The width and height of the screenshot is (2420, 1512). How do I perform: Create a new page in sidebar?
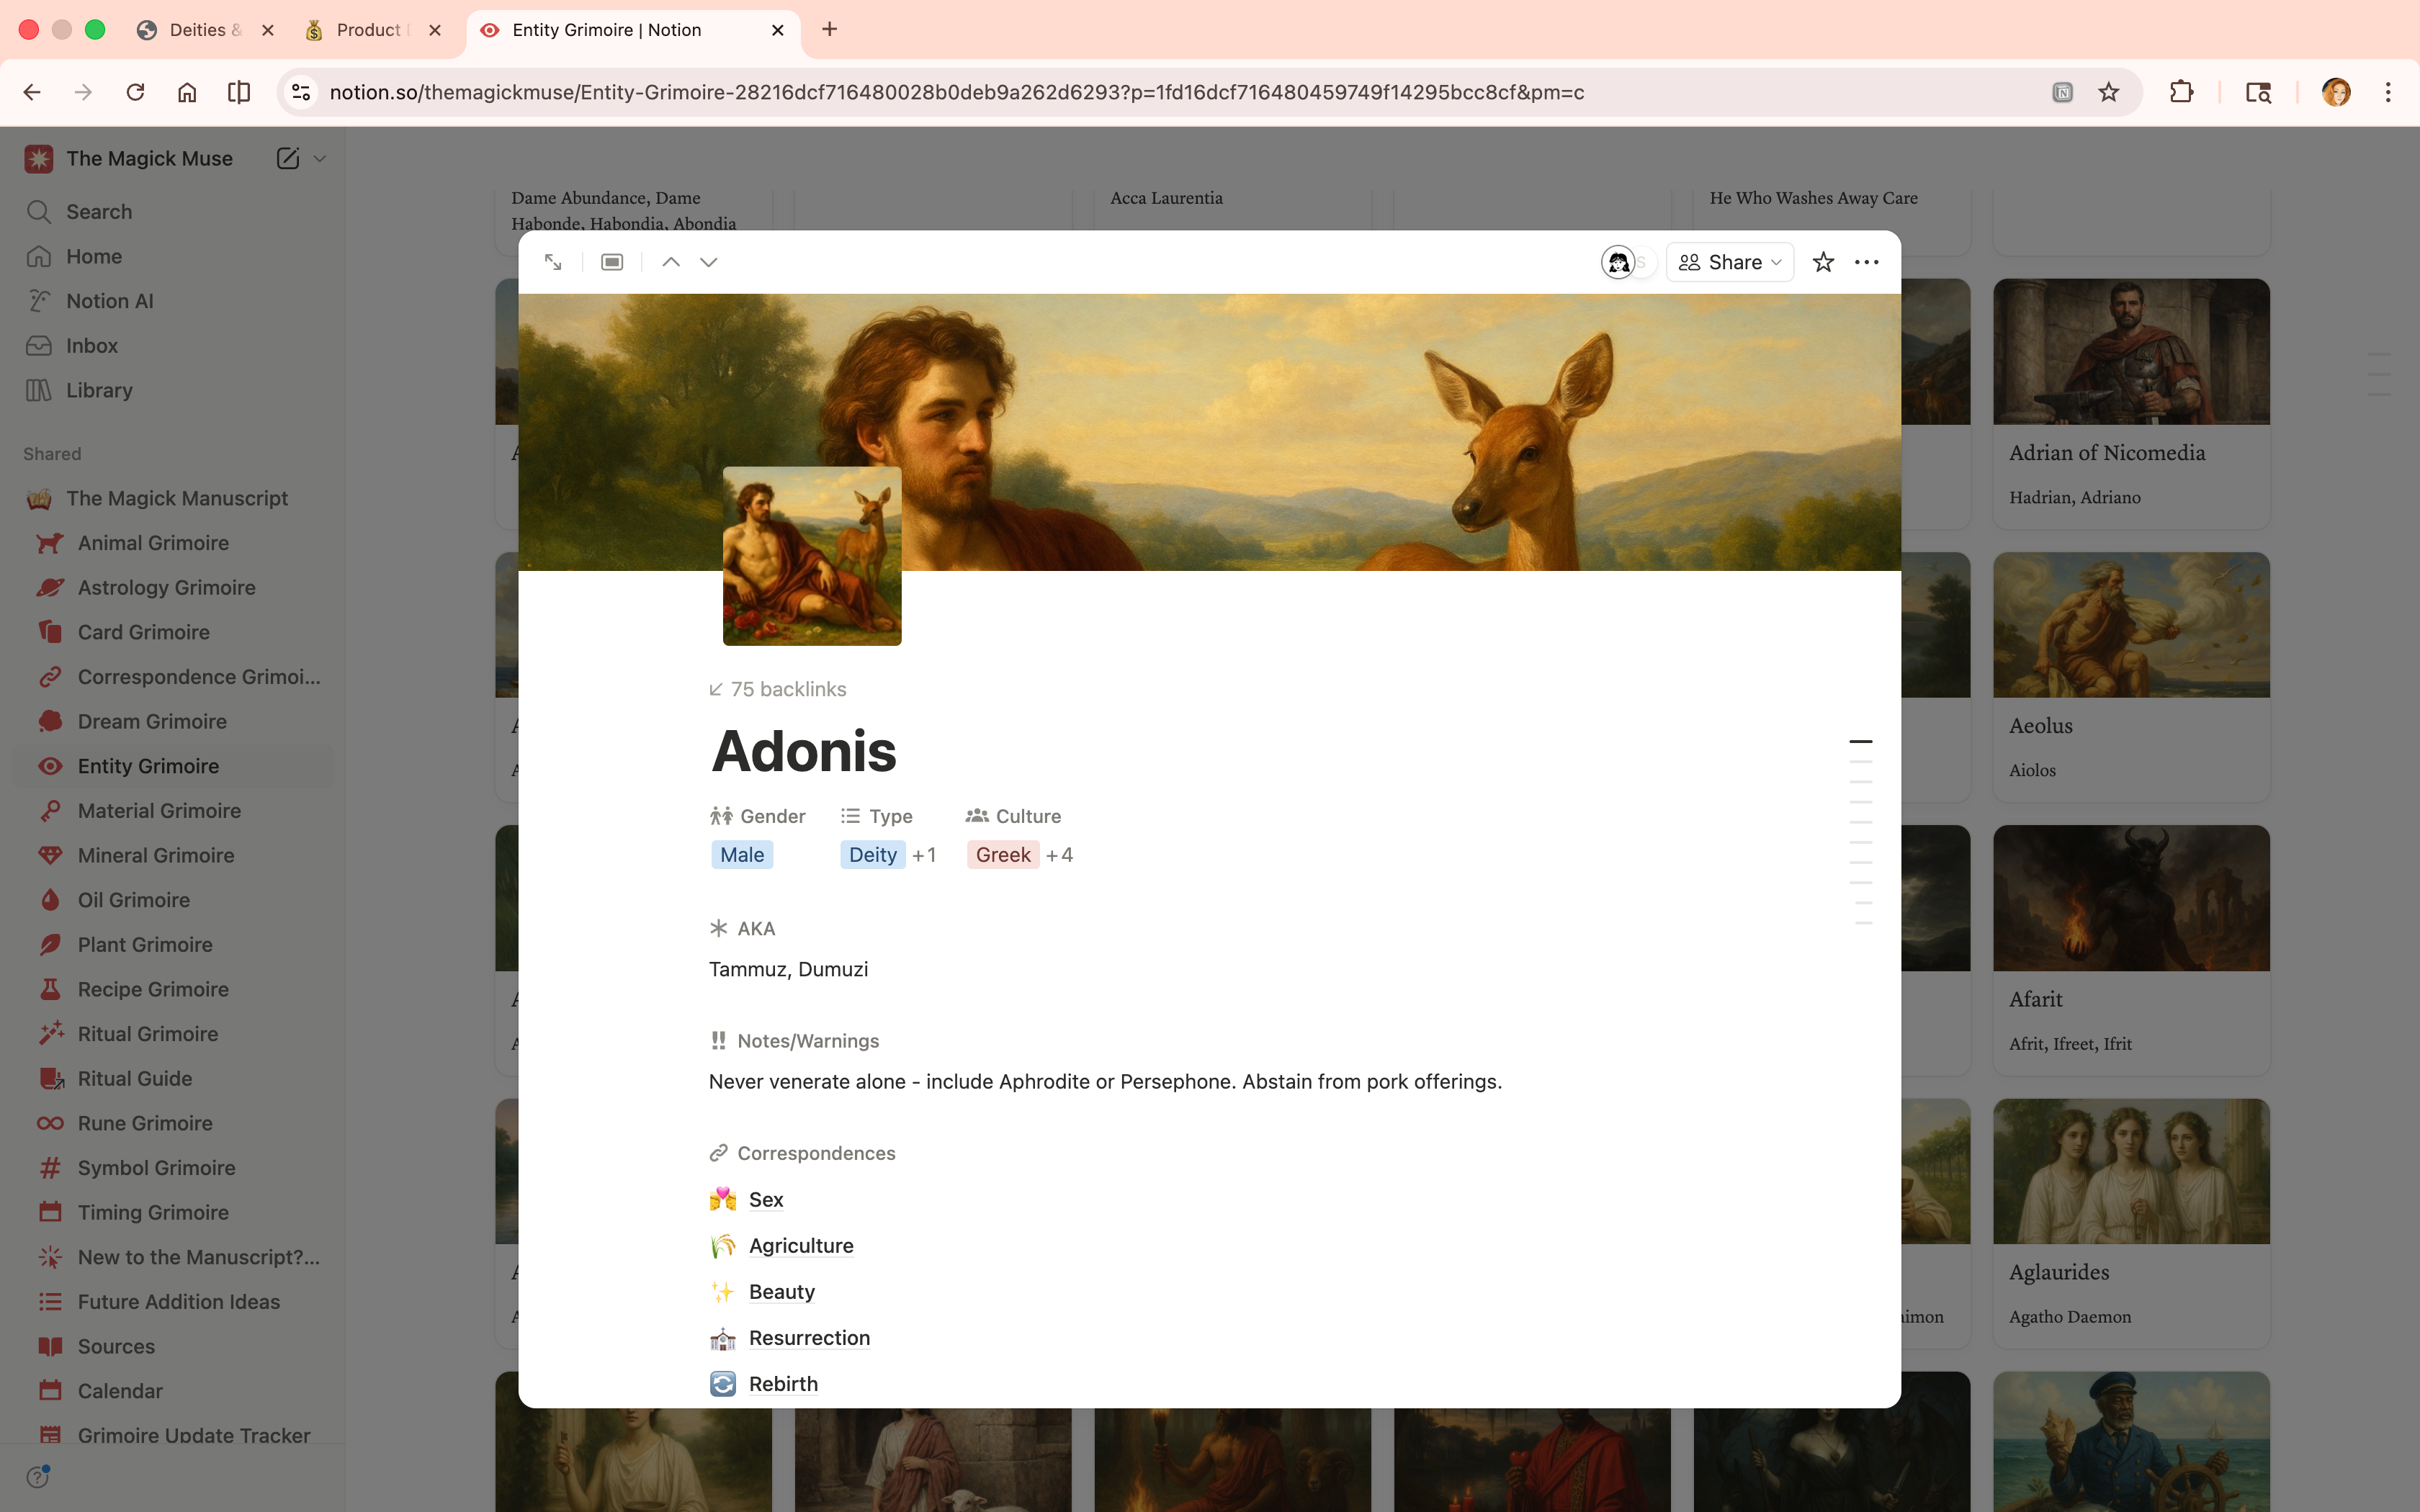click(x=288, y=158)
